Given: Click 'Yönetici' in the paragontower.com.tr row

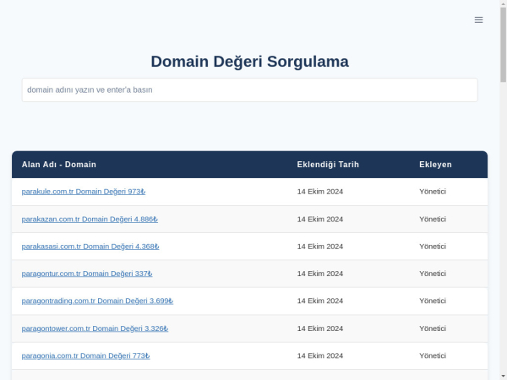Looking at the screenshot, I should click(x=433, y=328).
